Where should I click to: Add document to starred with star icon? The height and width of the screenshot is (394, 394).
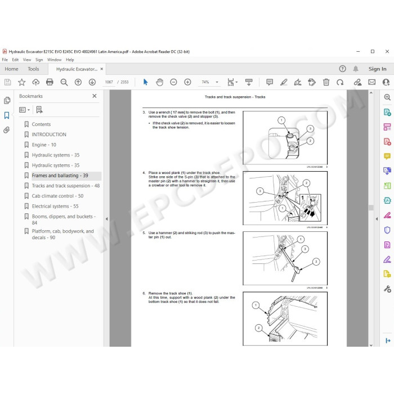pos(21,82)
